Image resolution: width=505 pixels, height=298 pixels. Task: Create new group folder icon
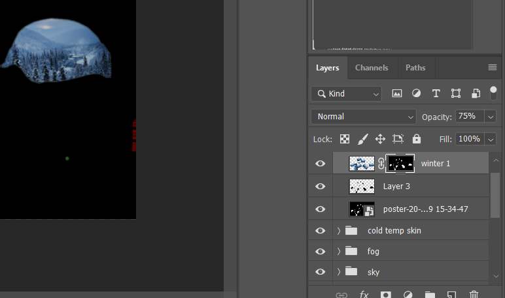(430, 295)
